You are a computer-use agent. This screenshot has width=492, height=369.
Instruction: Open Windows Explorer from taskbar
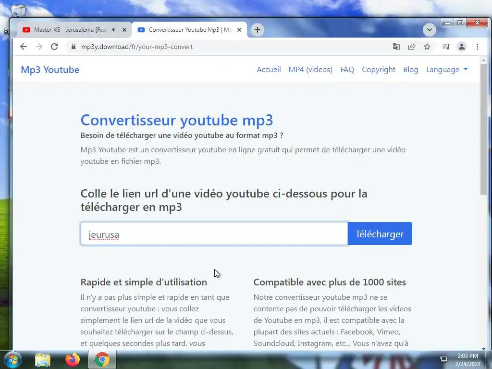[43, 360]
